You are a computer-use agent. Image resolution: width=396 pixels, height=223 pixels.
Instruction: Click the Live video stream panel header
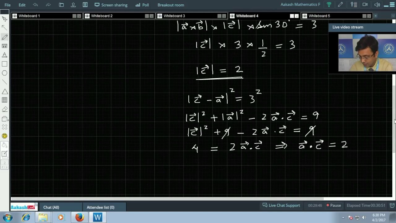click(x=362, y=27)
